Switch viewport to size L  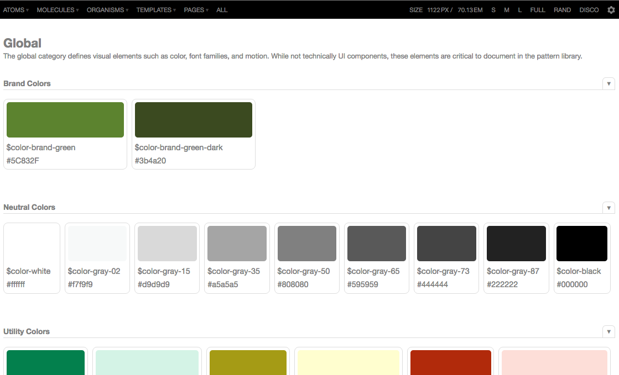(x=519, y=10)
